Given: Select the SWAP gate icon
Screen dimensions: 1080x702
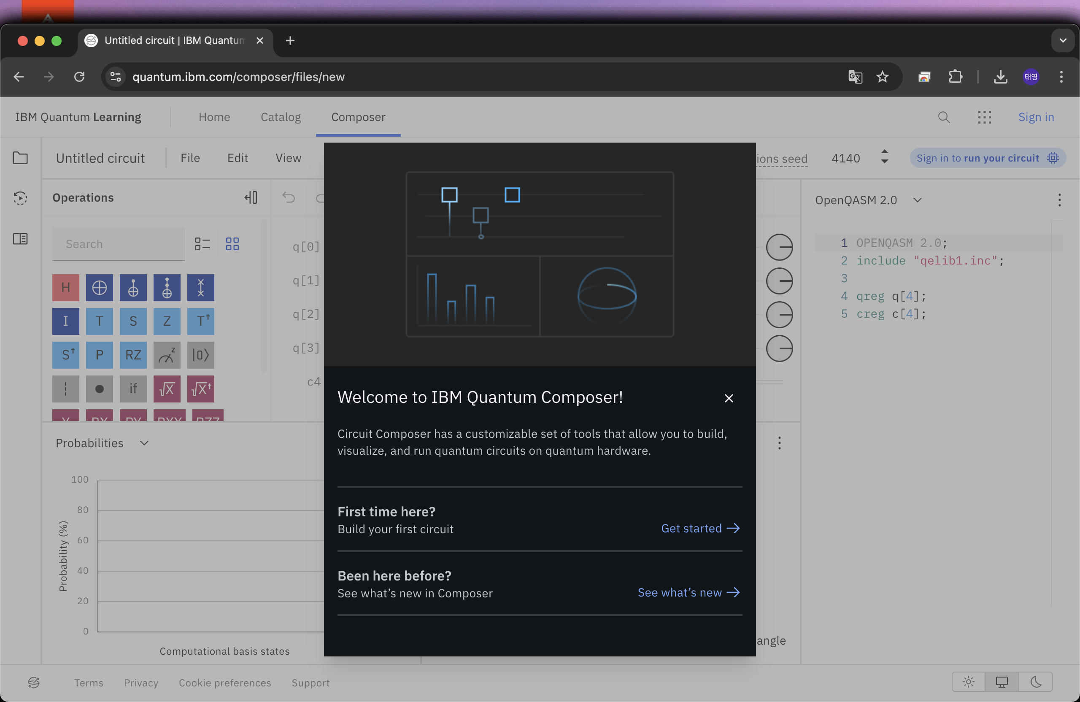Looking at the screenshot, I should [200, 288].
